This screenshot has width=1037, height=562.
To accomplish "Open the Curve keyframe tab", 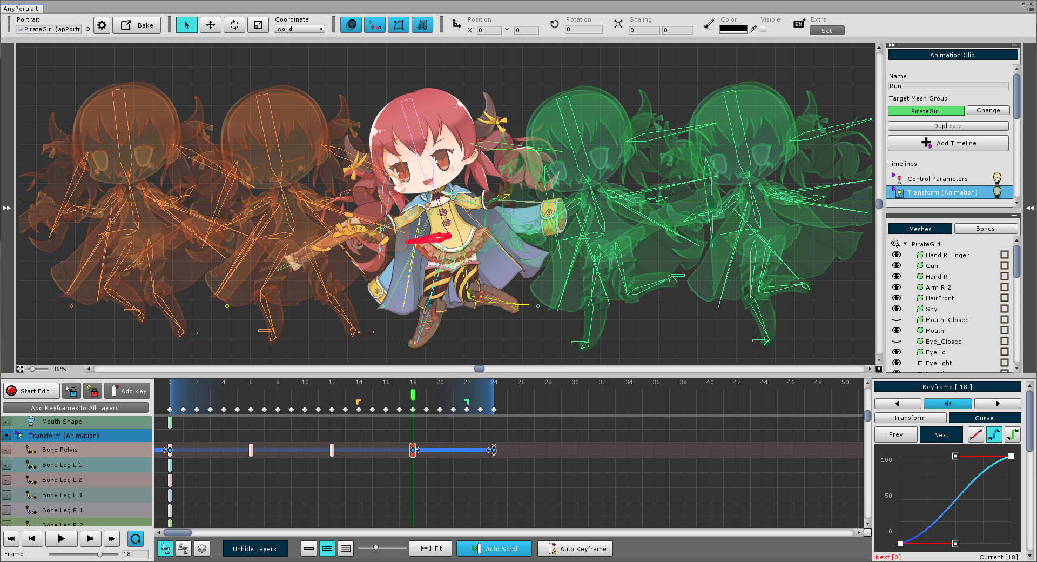I will click(984, 418).
